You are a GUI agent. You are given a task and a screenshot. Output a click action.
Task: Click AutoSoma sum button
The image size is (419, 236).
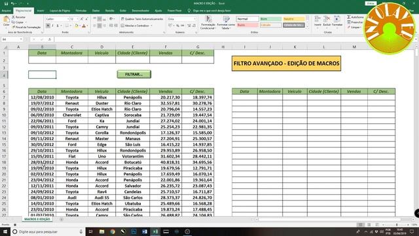355,17
